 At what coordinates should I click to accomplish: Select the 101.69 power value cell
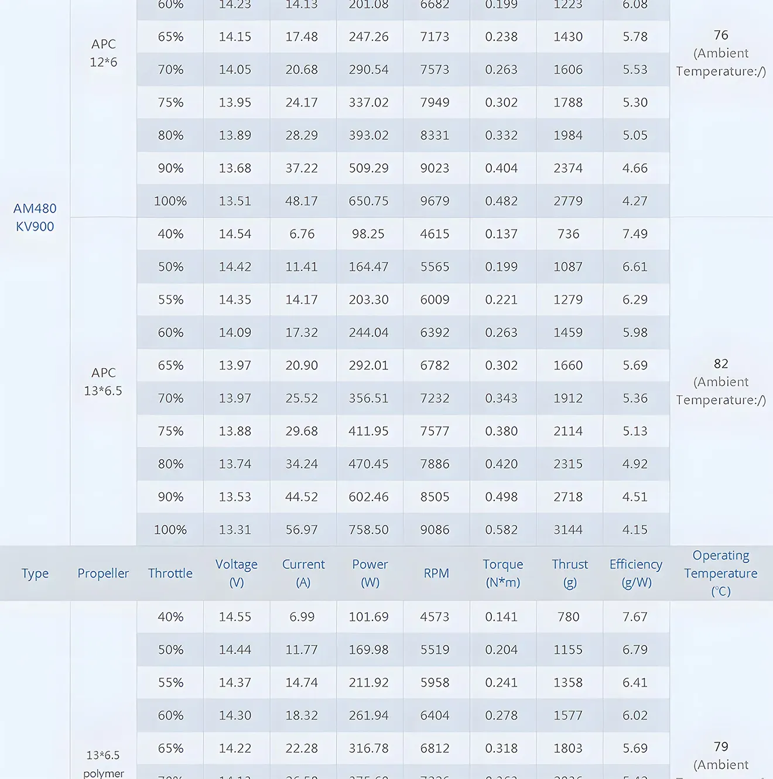(x=369, y=617)
